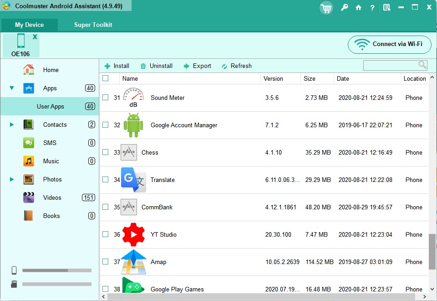Click the scroll left arrow
Screen dimensions: 437x301
(103, 296)
